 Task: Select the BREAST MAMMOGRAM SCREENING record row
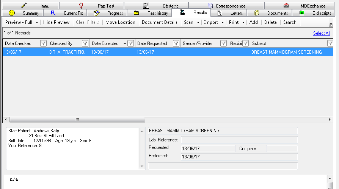[x=168, y=52]
